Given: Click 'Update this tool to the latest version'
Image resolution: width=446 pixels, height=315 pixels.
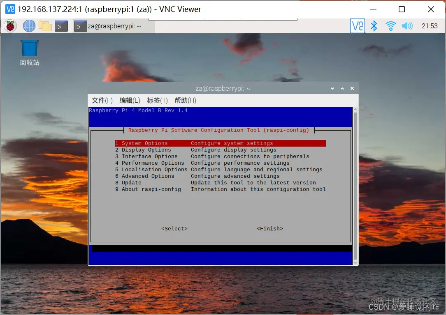Looking at the screenshot, I should click(253, 183).
